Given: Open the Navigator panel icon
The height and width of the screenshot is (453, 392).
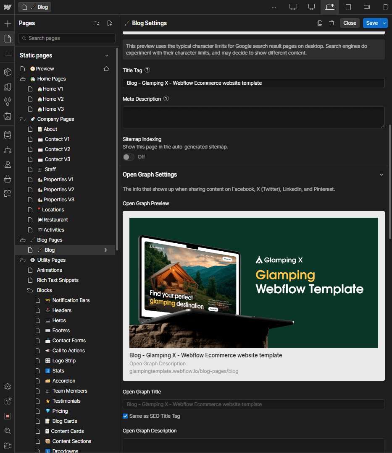Looking at the screenshot, I should click(x=7, y=53).
